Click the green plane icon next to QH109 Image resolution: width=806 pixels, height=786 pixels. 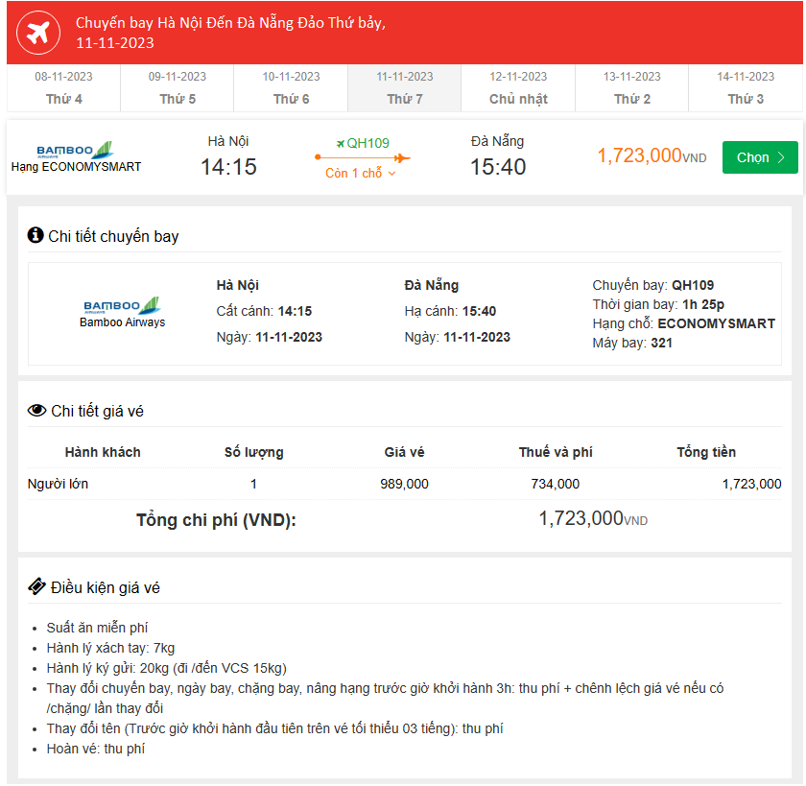[340, 143]
